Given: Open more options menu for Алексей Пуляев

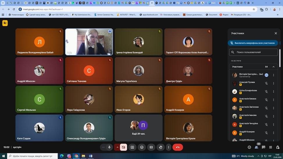Looking at the screenshot, I should pyautogui.click(x=273, y=83).
